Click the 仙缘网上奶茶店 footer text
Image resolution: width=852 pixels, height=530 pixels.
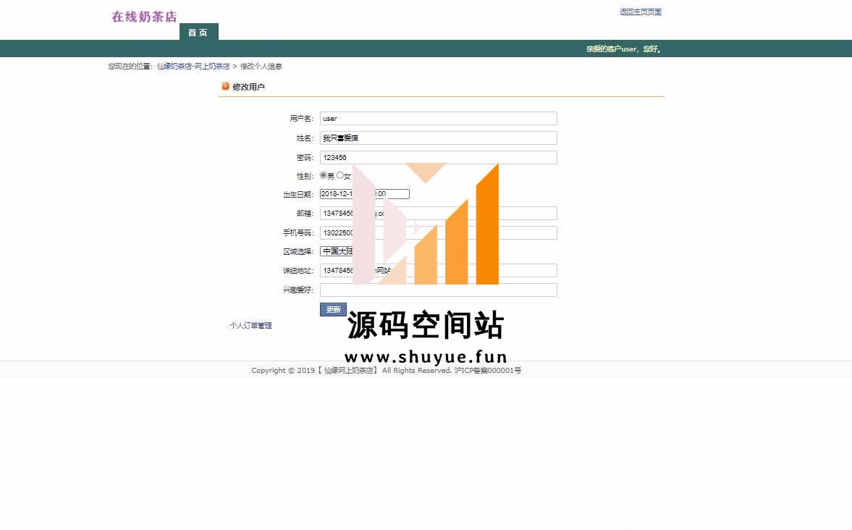point(350,371)
